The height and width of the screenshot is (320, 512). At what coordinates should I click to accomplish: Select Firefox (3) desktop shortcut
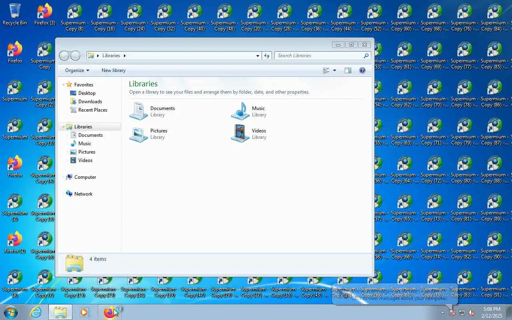[x=45, y=15]
